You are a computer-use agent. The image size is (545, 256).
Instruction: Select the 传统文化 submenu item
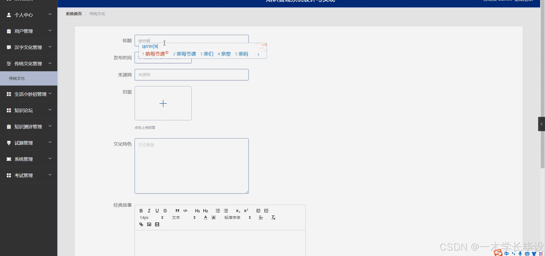point(29,78)
